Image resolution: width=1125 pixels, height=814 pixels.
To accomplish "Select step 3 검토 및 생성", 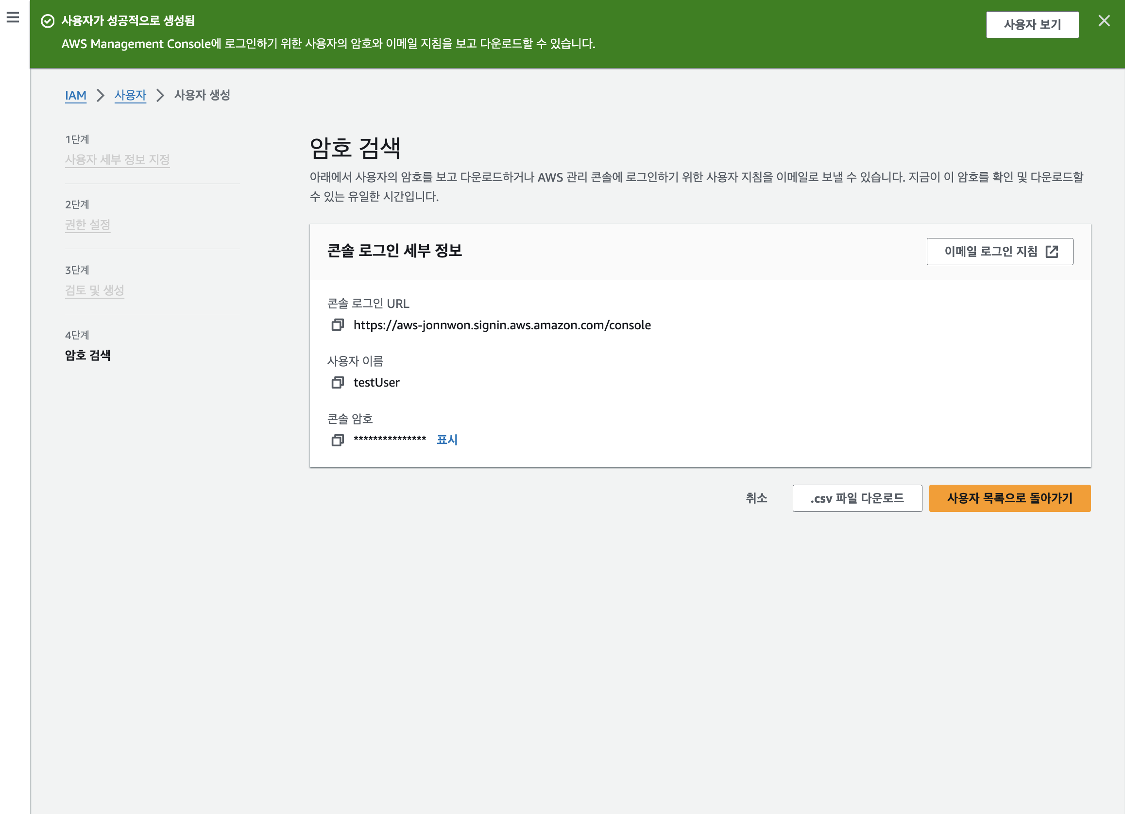I will point(94,290).
